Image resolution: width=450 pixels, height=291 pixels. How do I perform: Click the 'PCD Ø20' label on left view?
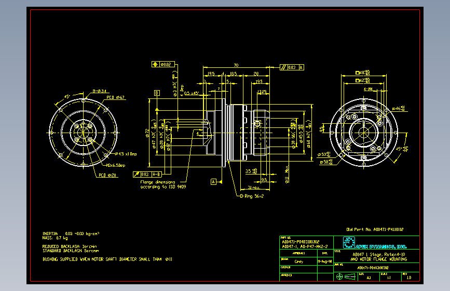pos(107,176)
